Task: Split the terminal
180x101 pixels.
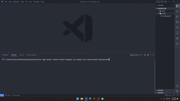Action: click(145, 55)
